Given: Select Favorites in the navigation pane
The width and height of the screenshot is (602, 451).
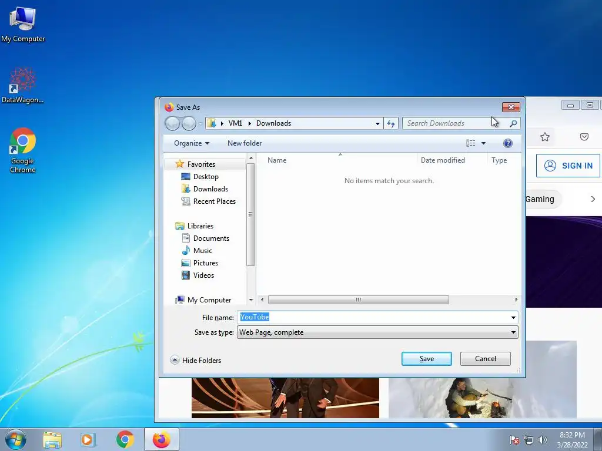Looking at the screenshot, I should 201,164.
